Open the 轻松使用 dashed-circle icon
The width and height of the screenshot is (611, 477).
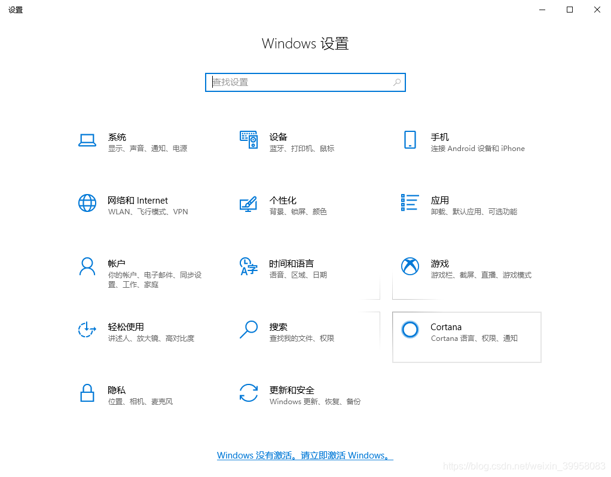click(x=87, y=330)
